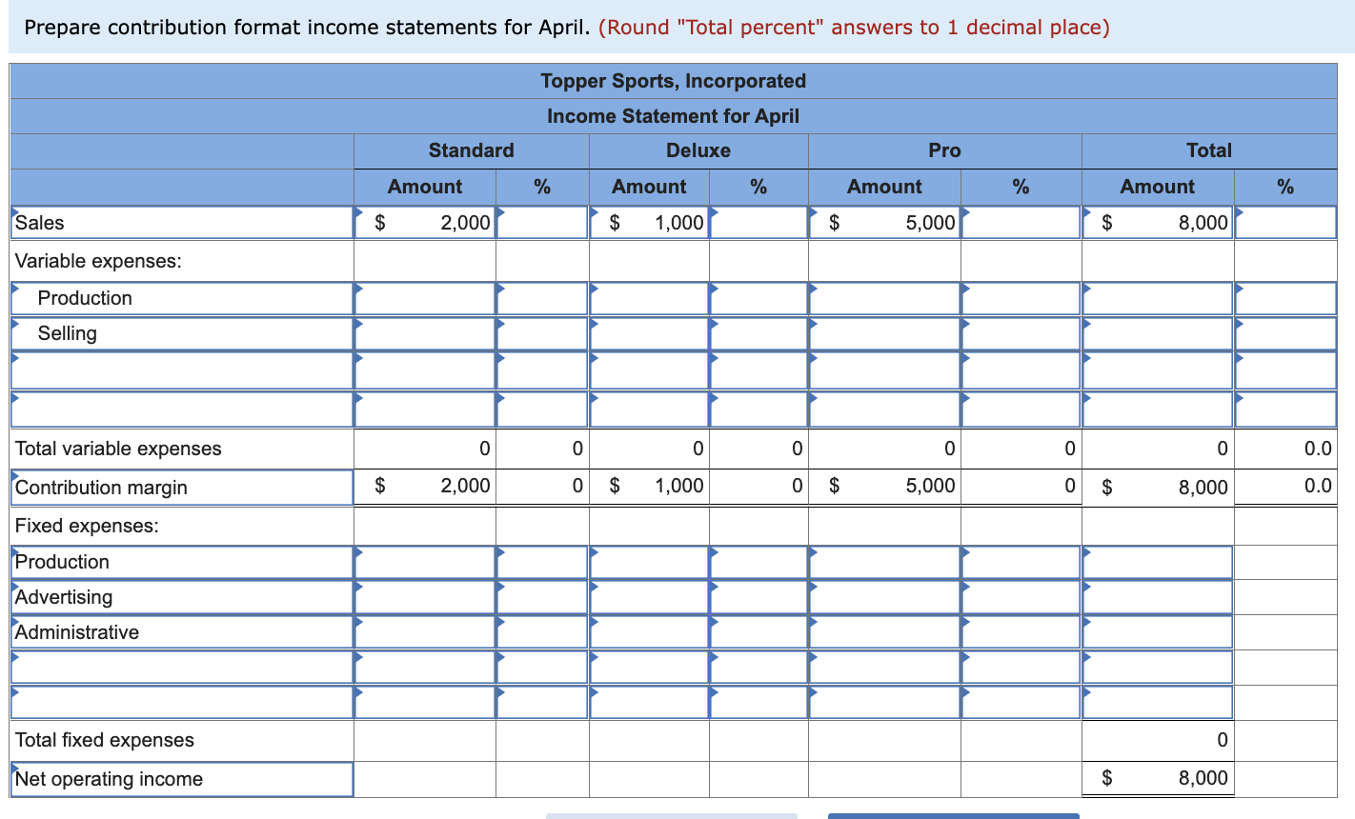Click the Total contribution margin value 8,000
Screen dimensions: 1355x819
(1203, 488)
